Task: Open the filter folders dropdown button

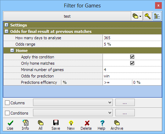Action: 137,16
